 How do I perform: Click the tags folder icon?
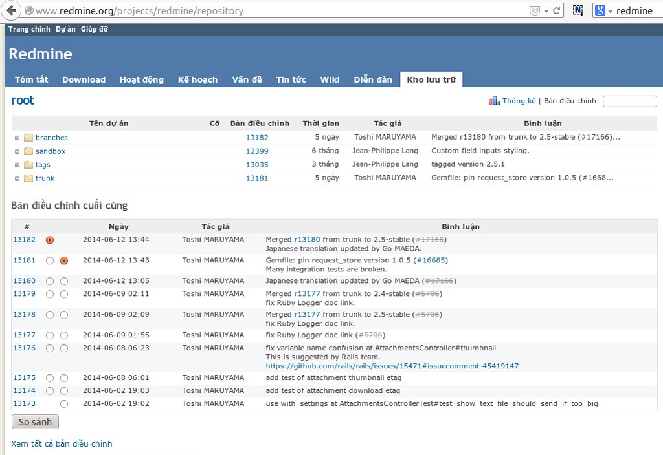(28, 165)
